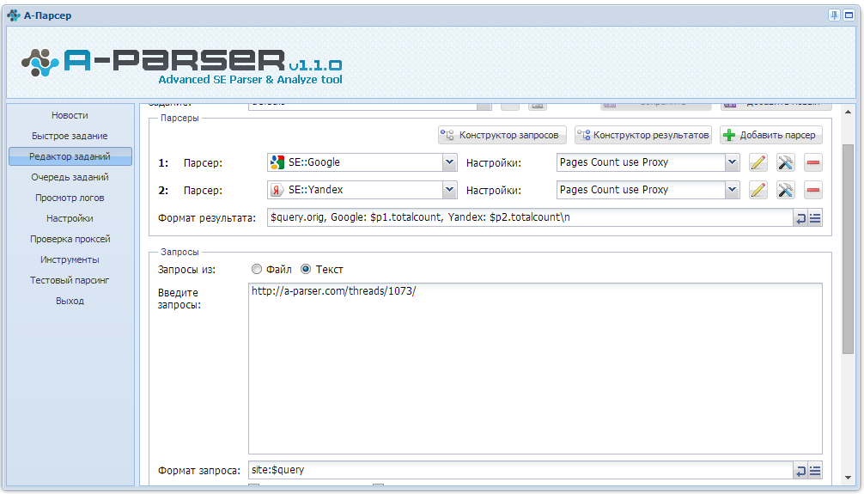Open override options tools icon for SE::Google

(785, 162)
